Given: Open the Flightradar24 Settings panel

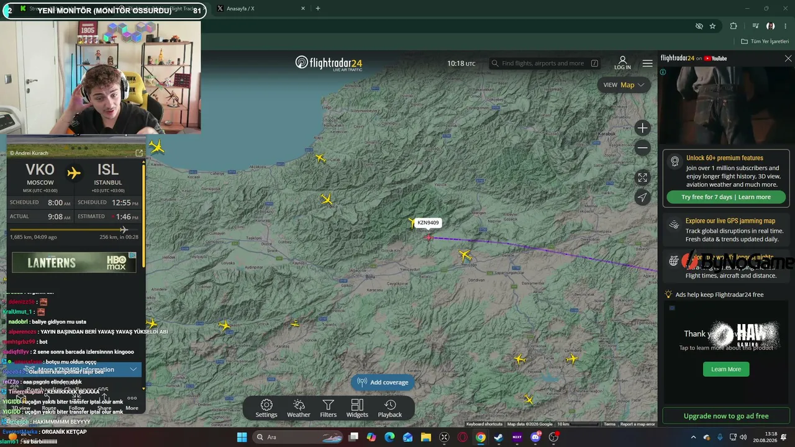Looking at the screenshot, I should [x=266, y=409].
